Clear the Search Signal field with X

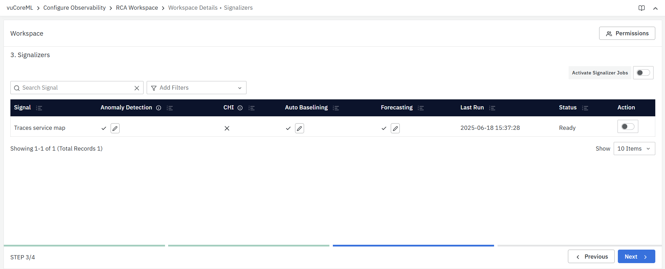pyautogui.click(x=137, y=88)
